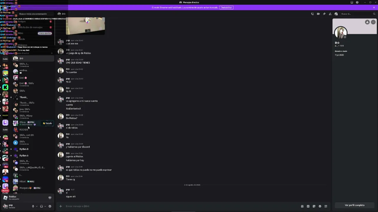
Task: Click the message 'y hablamos por discord'
Action: (78, 147)
